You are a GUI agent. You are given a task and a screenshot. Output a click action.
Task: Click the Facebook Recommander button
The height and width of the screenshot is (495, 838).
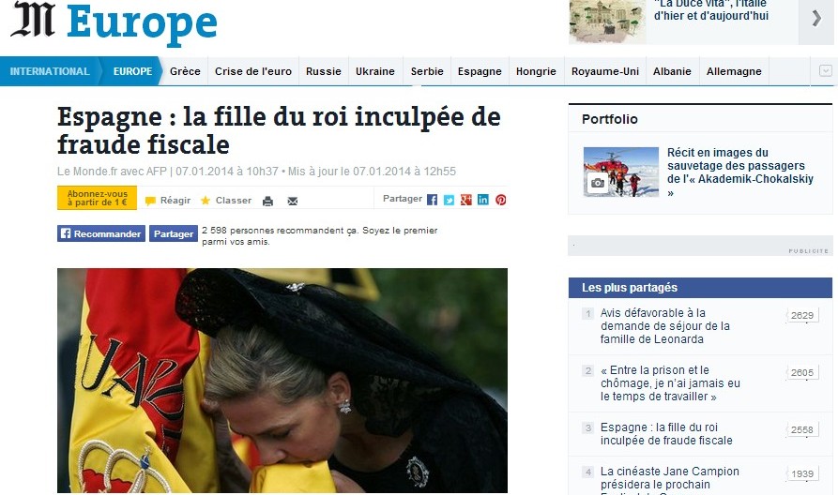point(101,233)
